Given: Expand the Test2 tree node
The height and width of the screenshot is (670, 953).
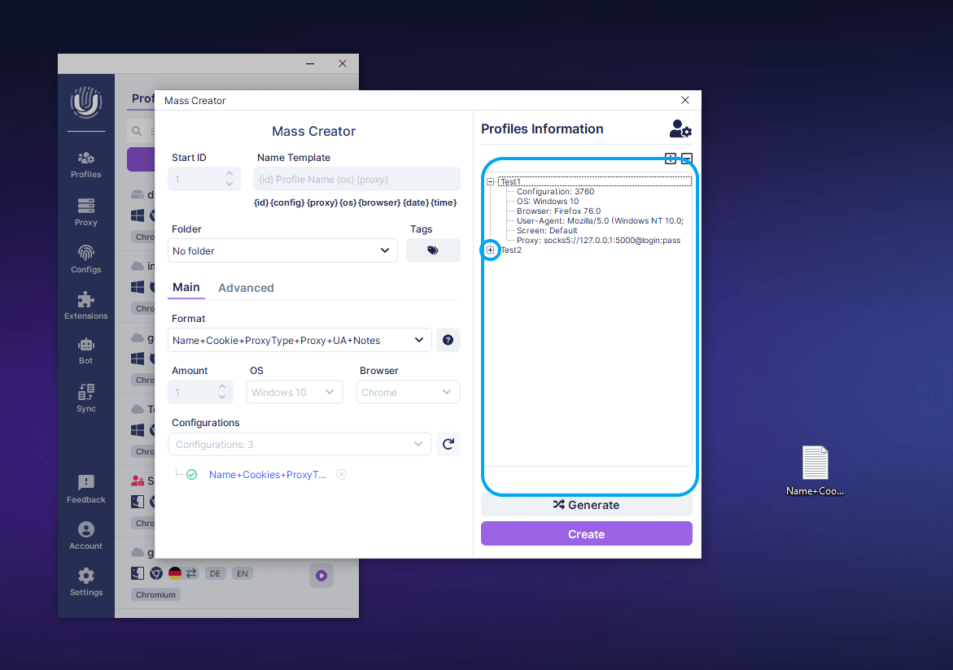Looking at the screenshot, I should (490, 250).
